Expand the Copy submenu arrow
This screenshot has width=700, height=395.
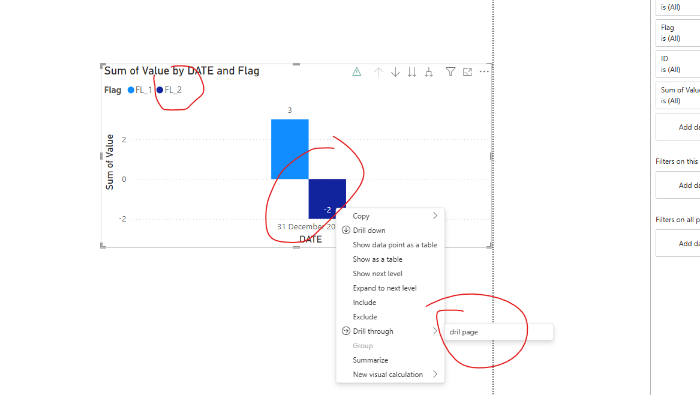click(435, 216)
